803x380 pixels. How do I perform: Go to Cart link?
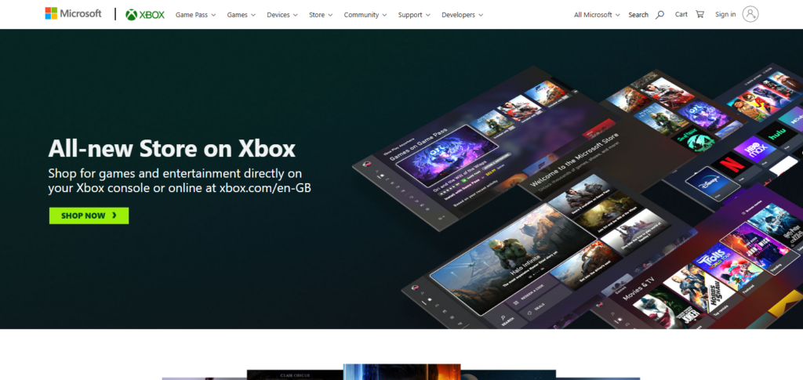click(x=681, y=14)
